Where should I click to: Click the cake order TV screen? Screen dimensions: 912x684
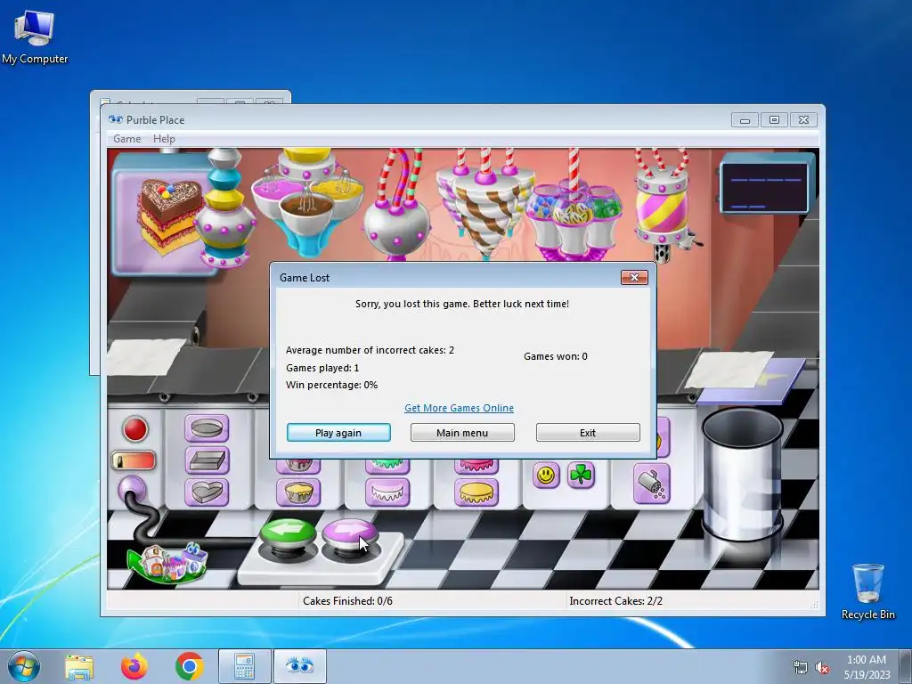pyautogui.click(x=768, y=184)
